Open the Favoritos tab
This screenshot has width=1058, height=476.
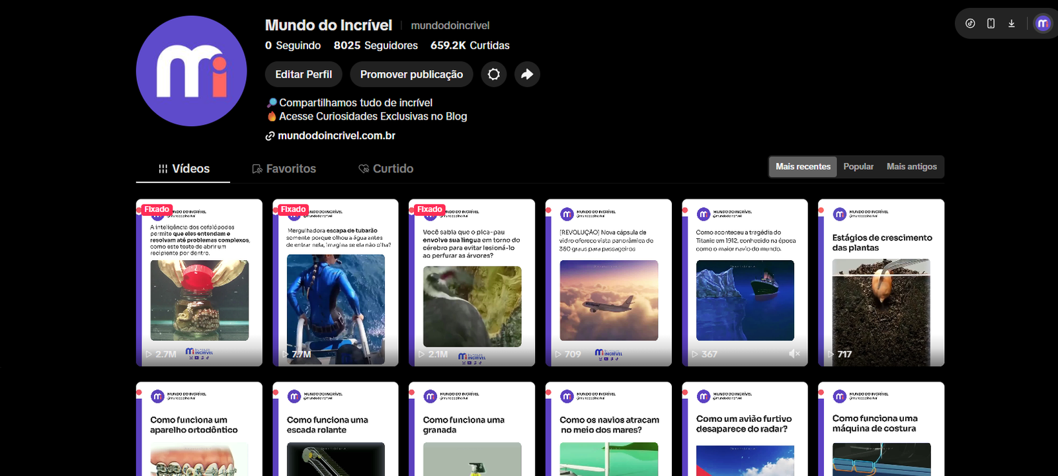284,169
